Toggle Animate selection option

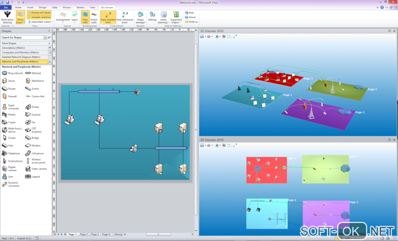point(39,17)
